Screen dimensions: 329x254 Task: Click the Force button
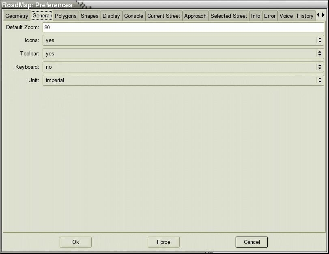[163, 242]
